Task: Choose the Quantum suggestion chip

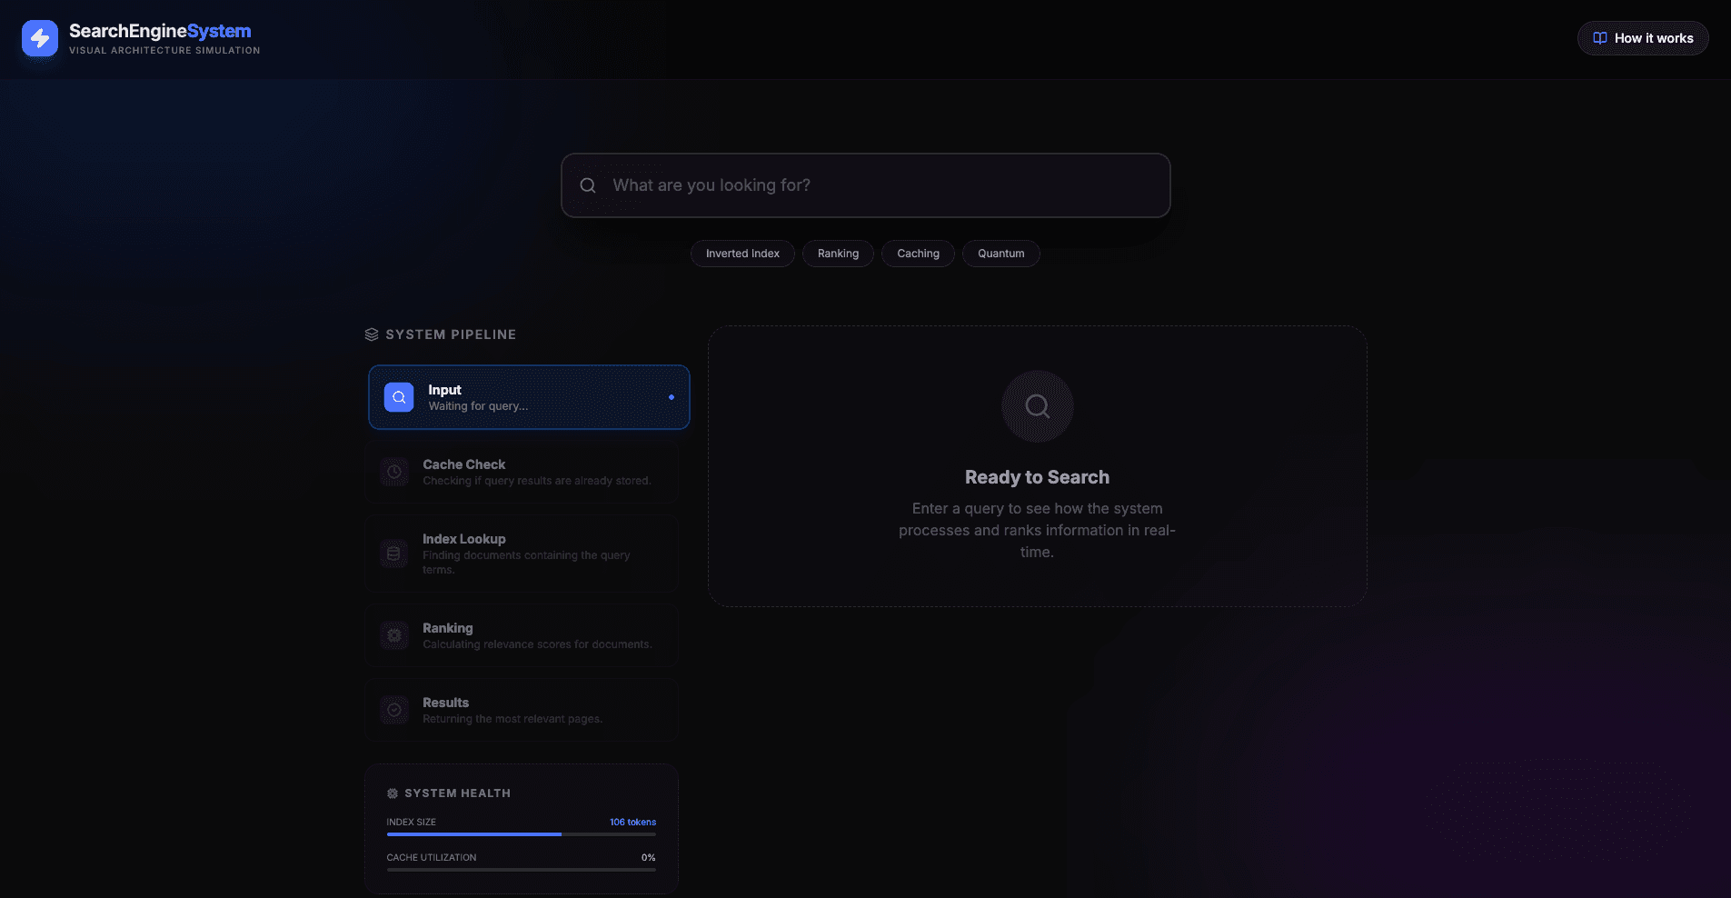Action: (x=1000, y=254)
